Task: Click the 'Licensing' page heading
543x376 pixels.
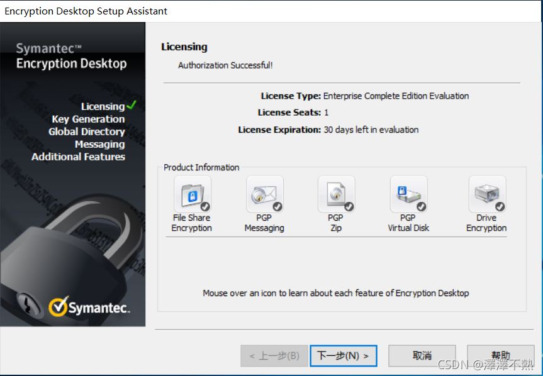Action: tap(184, 47)
